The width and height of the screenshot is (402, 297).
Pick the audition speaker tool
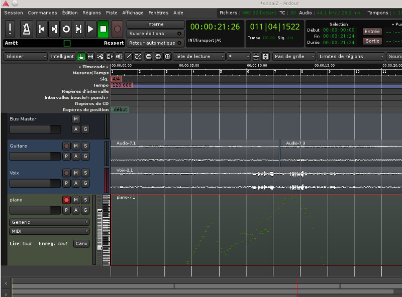coord(119,57)
